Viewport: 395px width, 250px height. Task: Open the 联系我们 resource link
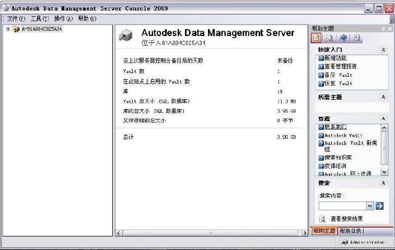click(x=335, y=127)
